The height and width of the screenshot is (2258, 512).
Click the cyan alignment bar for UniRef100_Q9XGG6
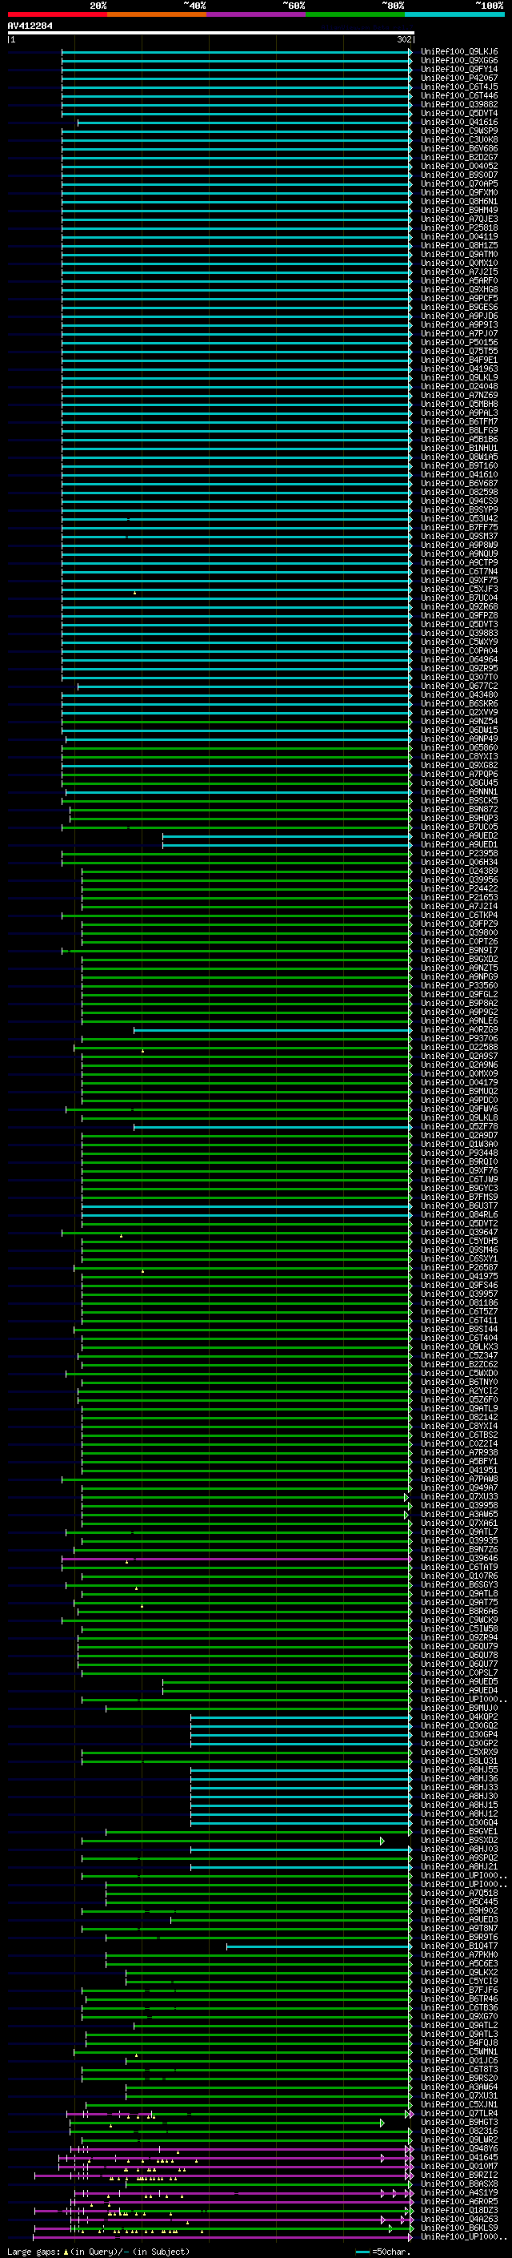[236, 61]
